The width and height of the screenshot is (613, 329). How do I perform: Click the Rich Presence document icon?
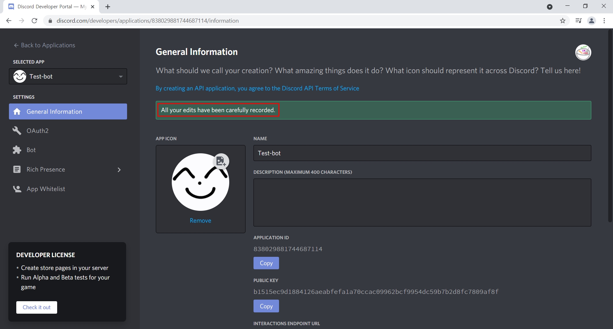click(x=17, y=169)
